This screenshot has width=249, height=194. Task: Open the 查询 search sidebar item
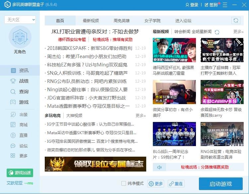tap(20, 92)
